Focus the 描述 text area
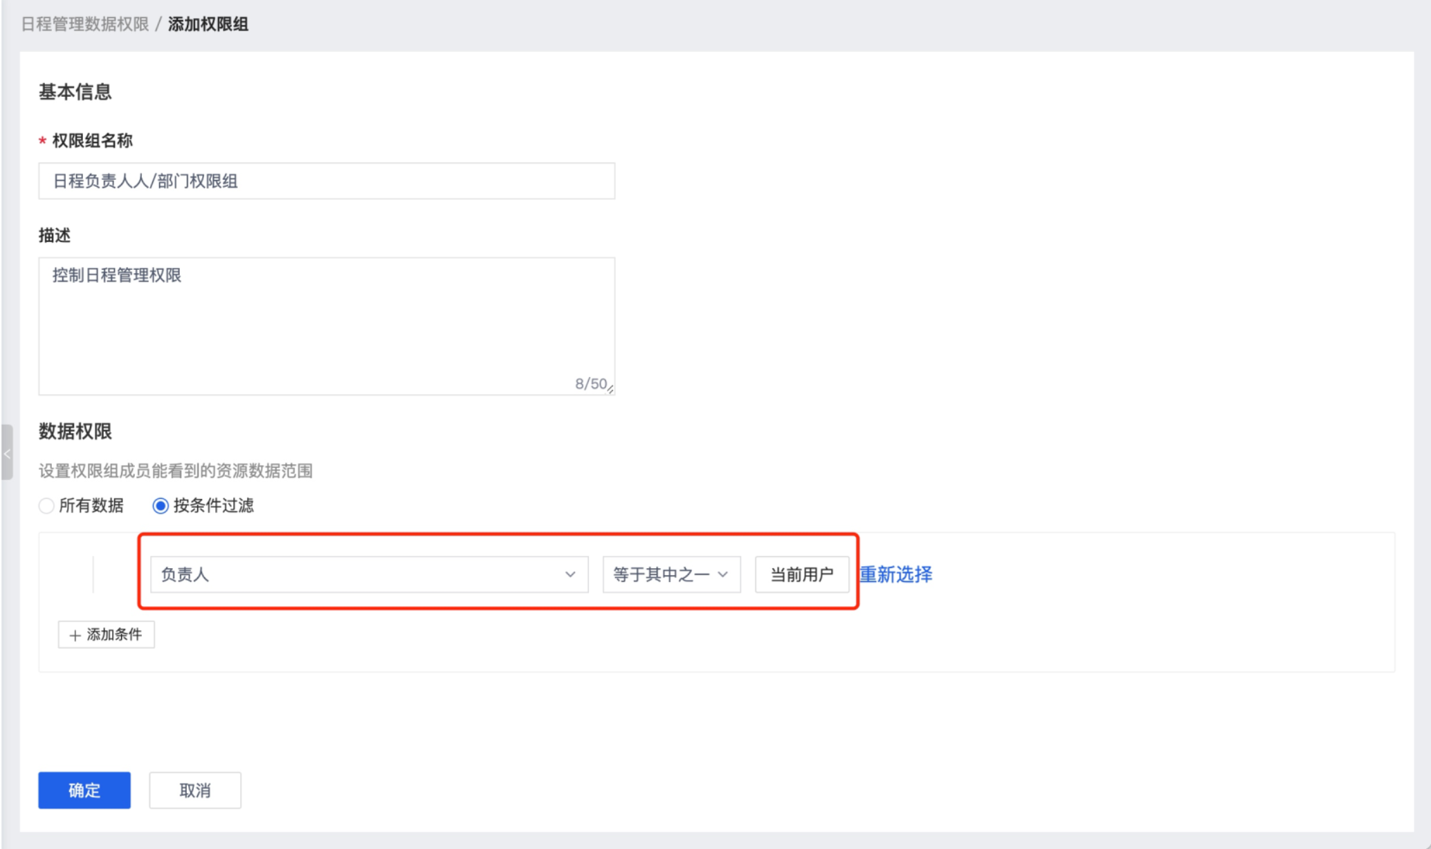 [x=326, y=326]
